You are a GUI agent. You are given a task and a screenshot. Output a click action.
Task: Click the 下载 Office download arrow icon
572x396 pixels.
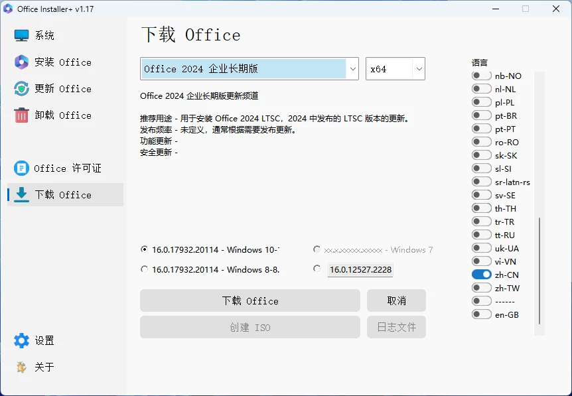[x=22, y=194]
